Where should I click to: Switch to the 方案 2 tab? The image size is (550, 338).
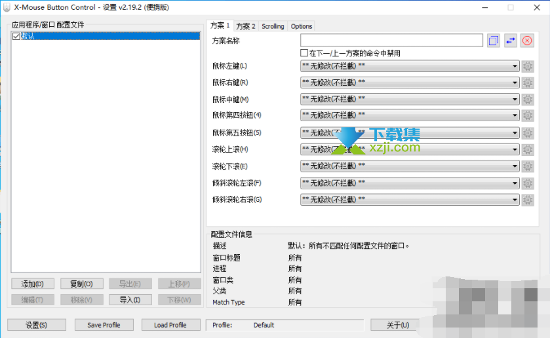[246, 26]
